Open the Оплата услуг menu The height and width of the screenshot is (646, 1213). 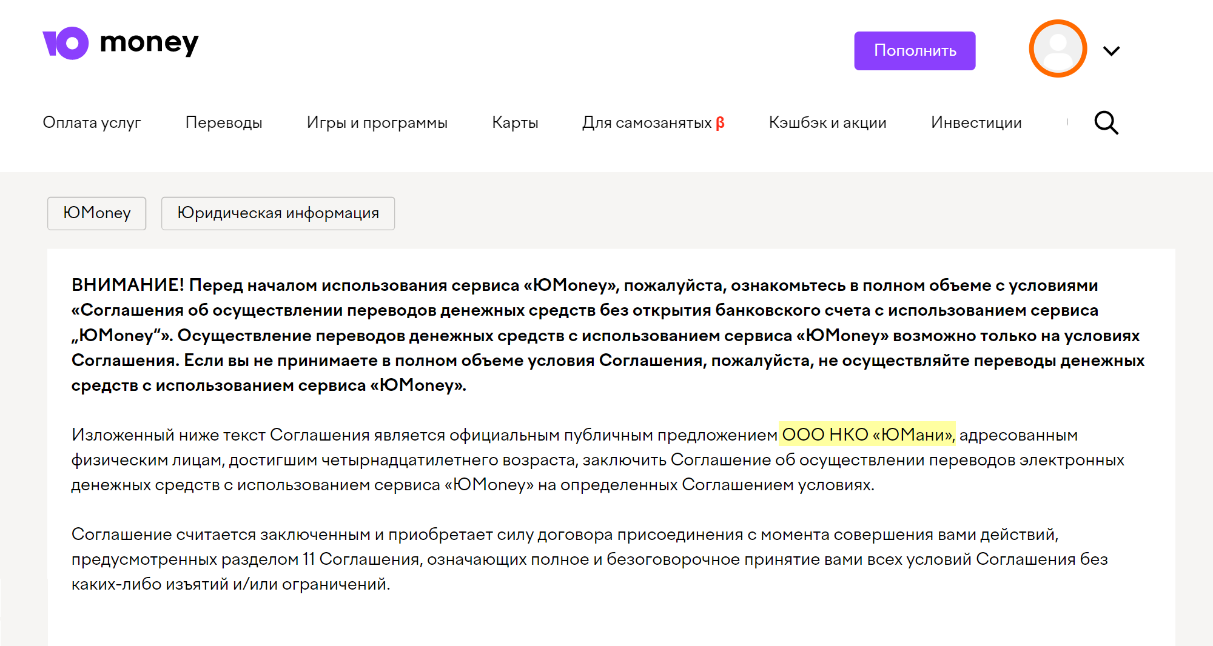[x=92, y=122]
